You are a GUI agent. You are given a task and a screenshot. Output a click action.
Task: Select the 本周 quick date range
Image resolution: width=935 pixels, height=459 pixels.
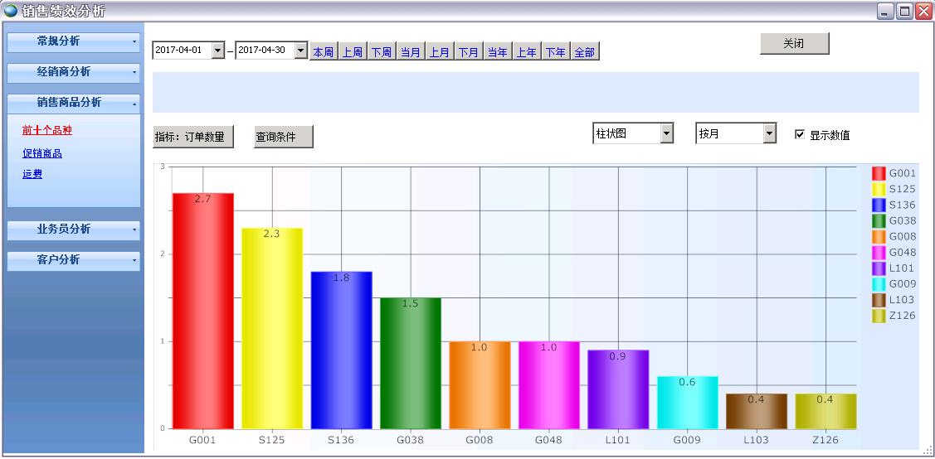tap(323, 52)
